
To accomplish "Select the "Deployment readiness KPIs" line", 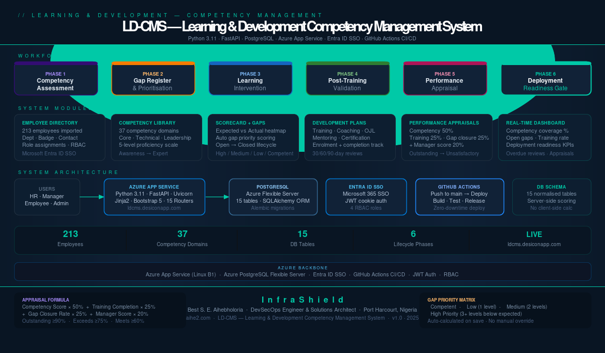I will [x=540, y=145].
